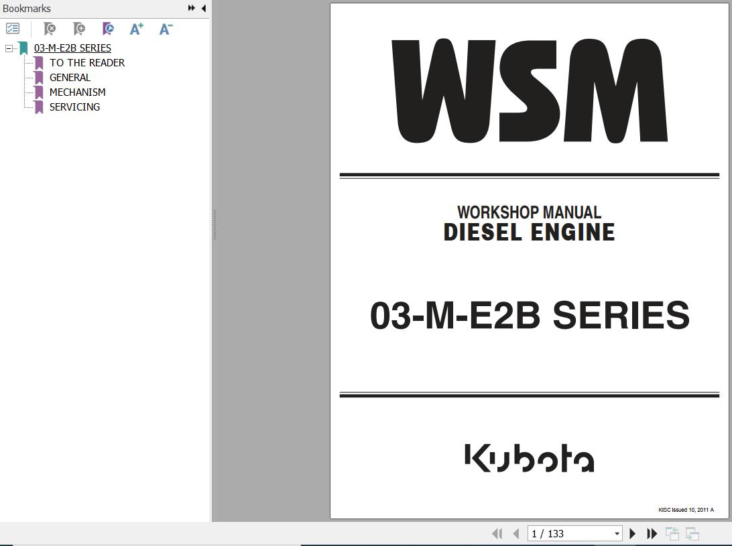Screen dimensions: 732x546
Task: Go to the last page
Action: (652, 533)
